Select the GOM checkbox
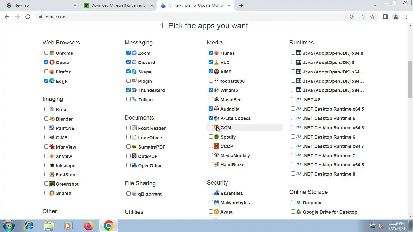The height and width of the screenshot is (232, 413). [211, 127]
